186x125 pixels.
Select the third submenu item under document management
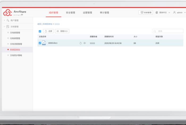(16, 44)
